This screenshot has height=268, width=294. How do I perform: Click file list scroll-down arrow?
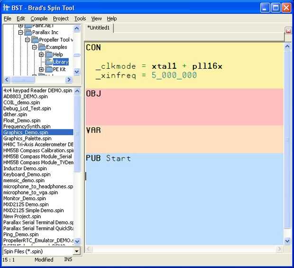(x=77, y=241)
